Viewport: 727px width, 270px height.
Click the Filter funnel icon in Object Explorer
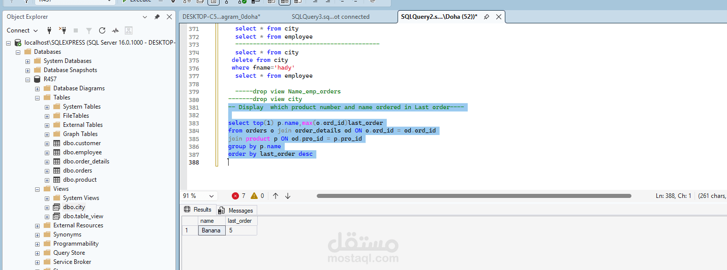[89, 30]
